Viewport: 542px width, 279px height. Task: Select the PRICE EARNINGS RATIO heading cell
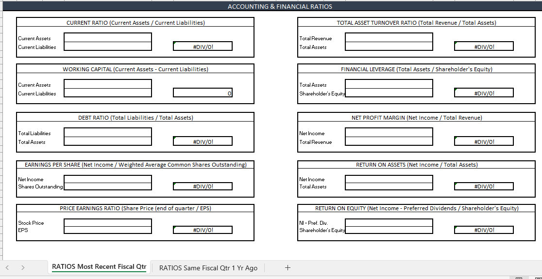click(x=135, y=208)
